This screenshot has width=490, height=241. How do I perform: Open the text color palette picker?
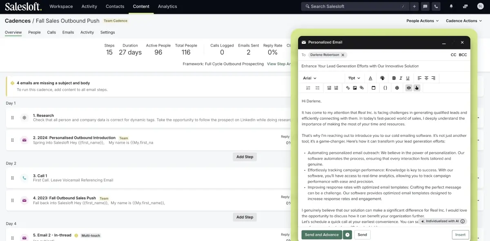click(x=382, y=78)
